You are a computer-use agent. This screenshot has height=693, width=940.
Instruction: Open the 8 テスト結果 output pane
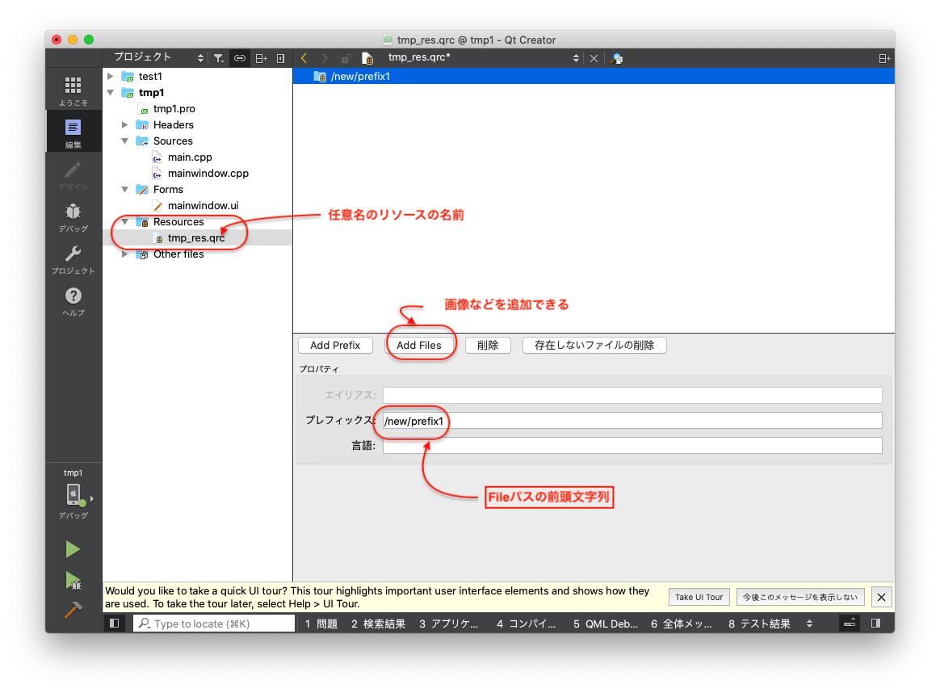(760, 624)
